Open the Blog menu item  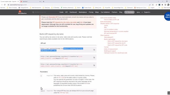coord(121,12)
